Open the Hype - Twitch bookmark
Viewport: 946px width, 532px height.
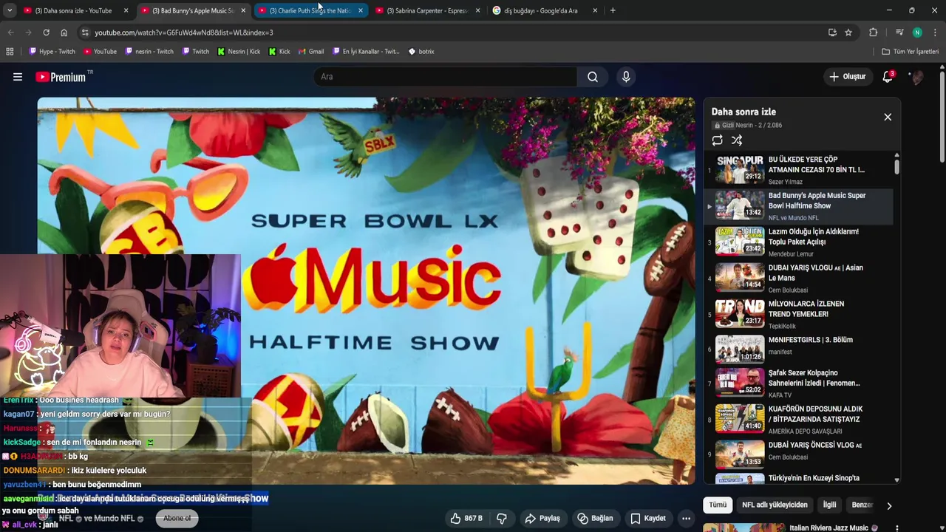click(x=52, y=52)
